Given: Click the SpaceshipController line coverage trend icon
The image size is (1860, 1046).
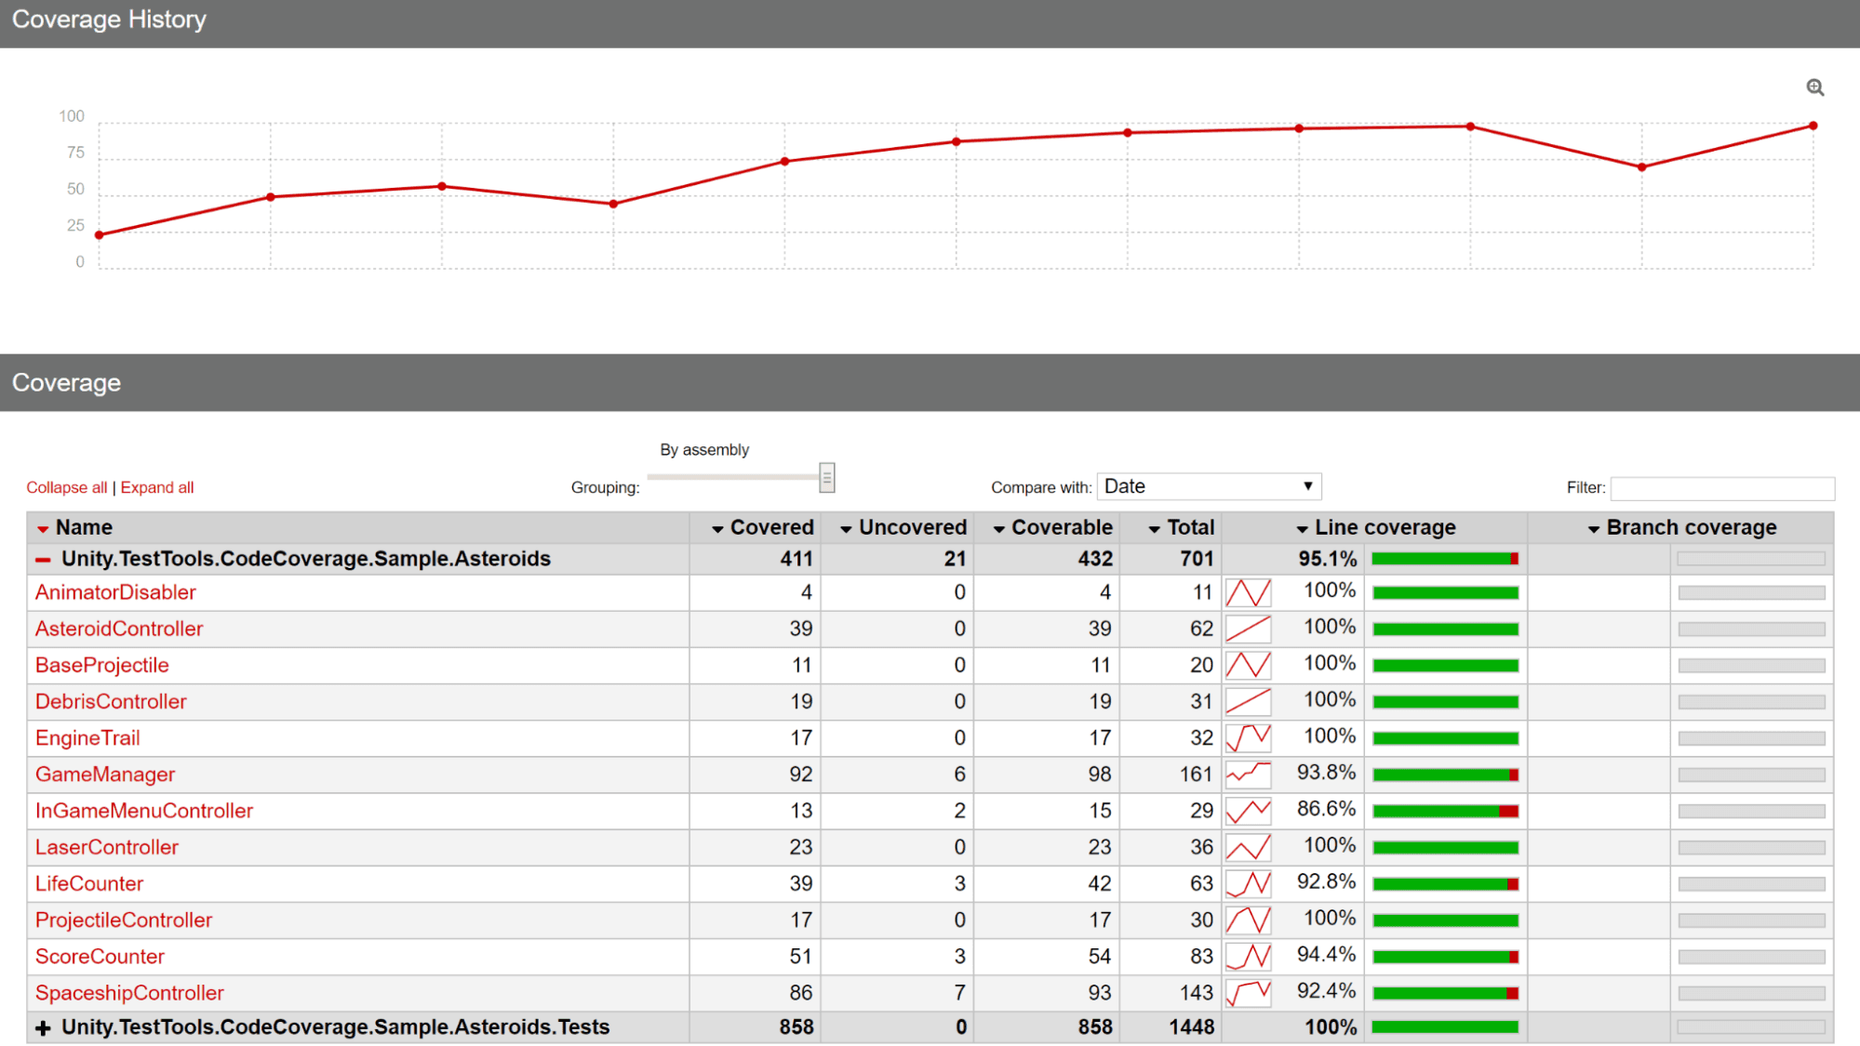Looking at the screenshot, I should pos(1250,994).
